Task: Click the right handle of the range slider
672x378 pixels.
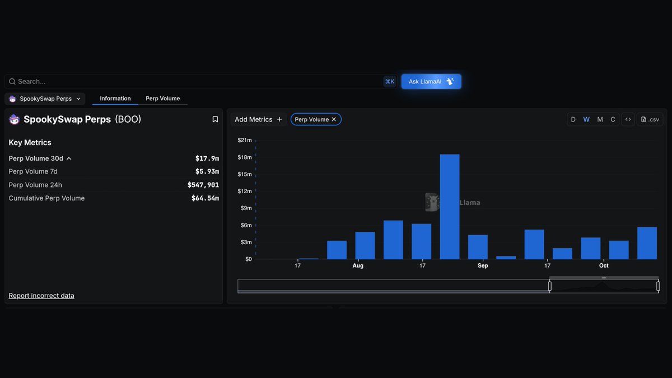Action: point(658,286)
